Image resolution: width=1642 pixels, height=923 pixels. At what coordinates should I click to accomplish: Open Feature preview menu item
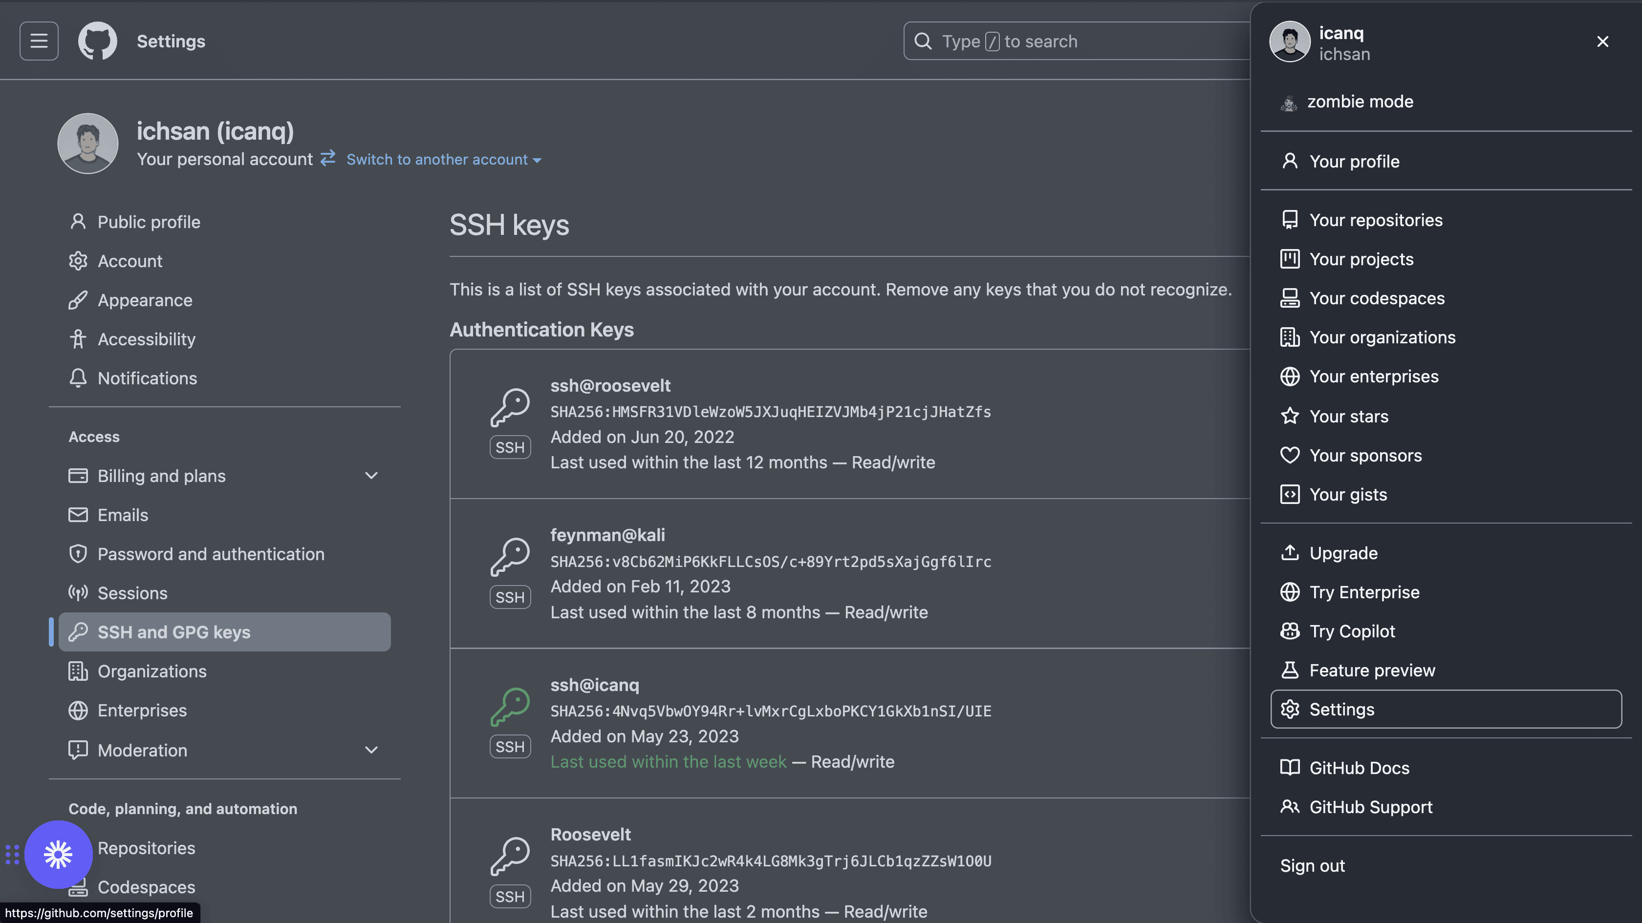(x=1372, y=670)
